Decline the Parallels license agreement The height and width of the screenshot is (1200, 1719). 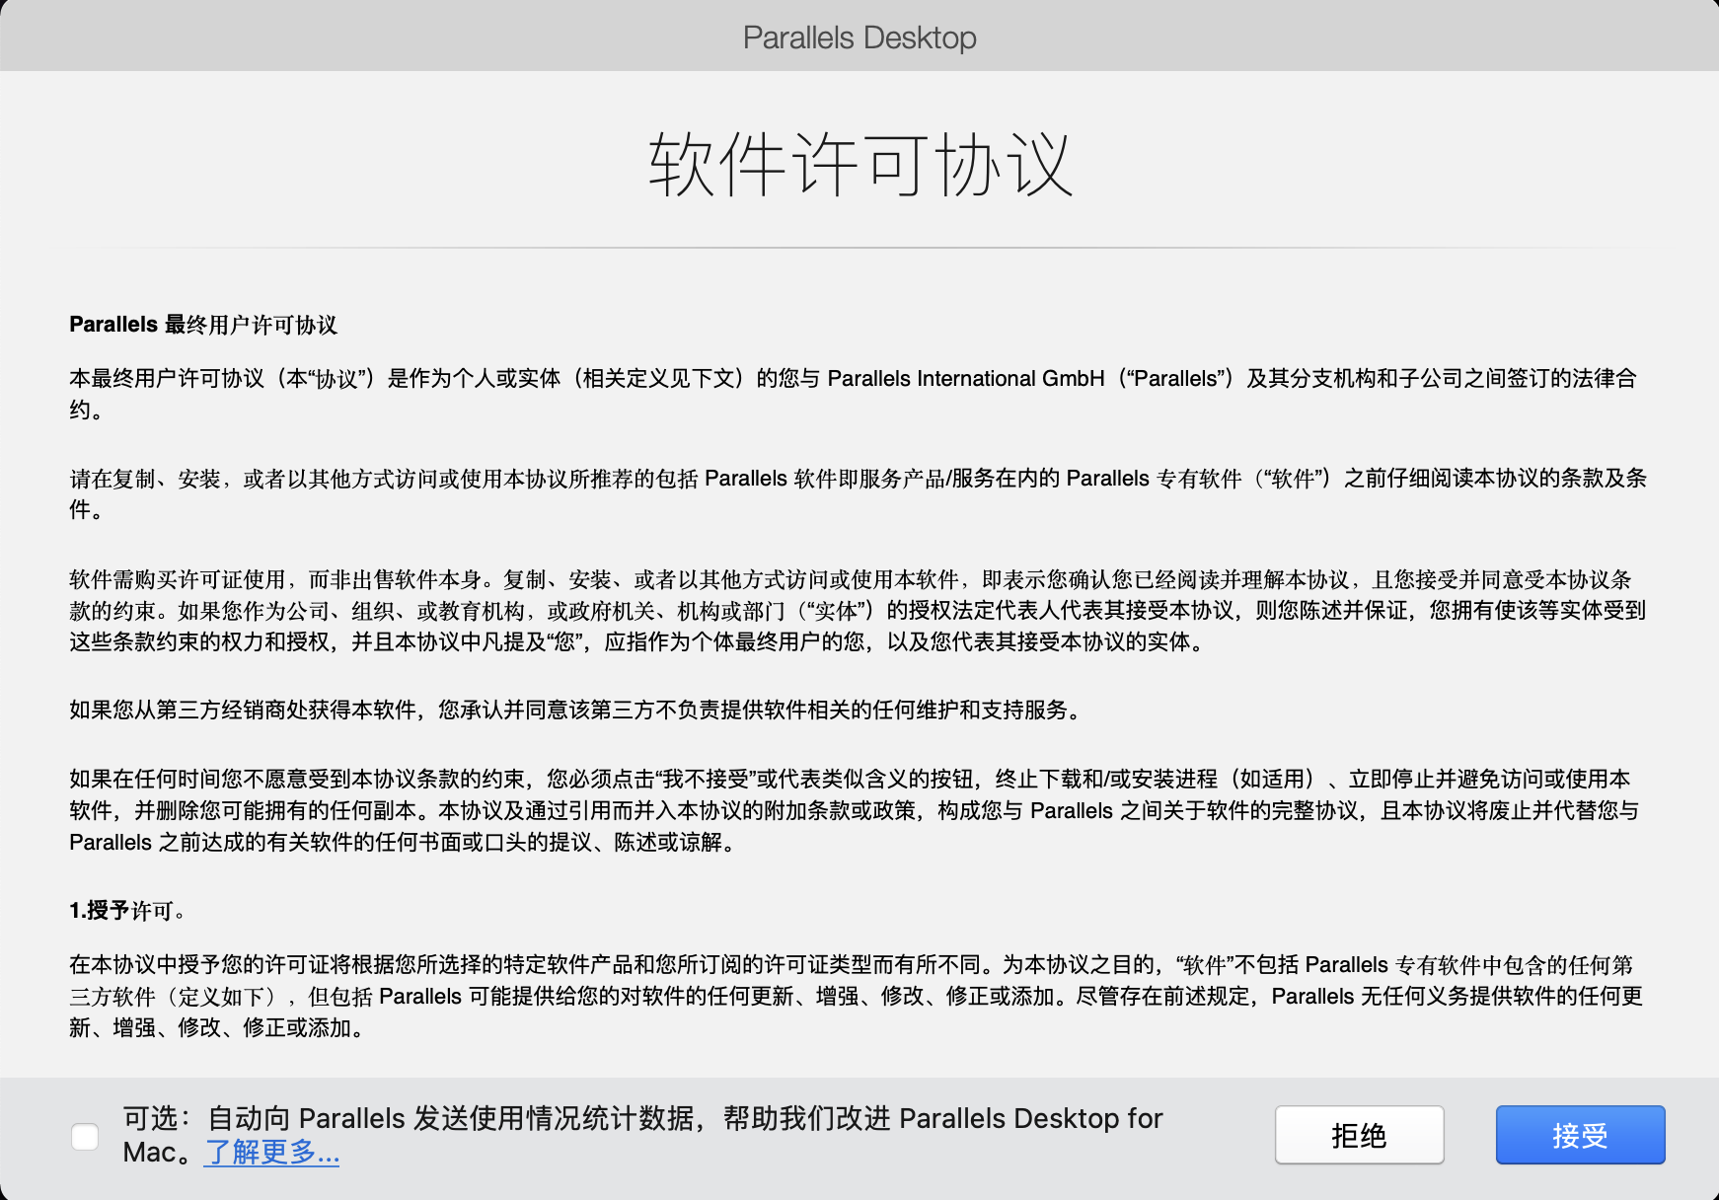1362,1134
